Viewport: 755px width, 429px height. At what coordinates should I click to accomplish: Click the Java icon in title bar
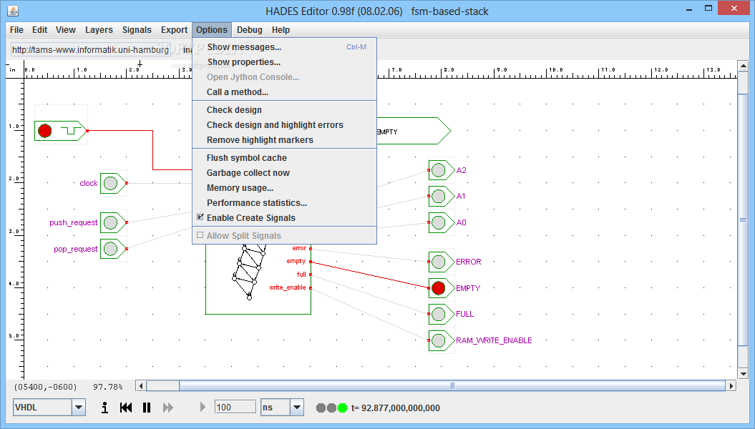pos(13,11)
